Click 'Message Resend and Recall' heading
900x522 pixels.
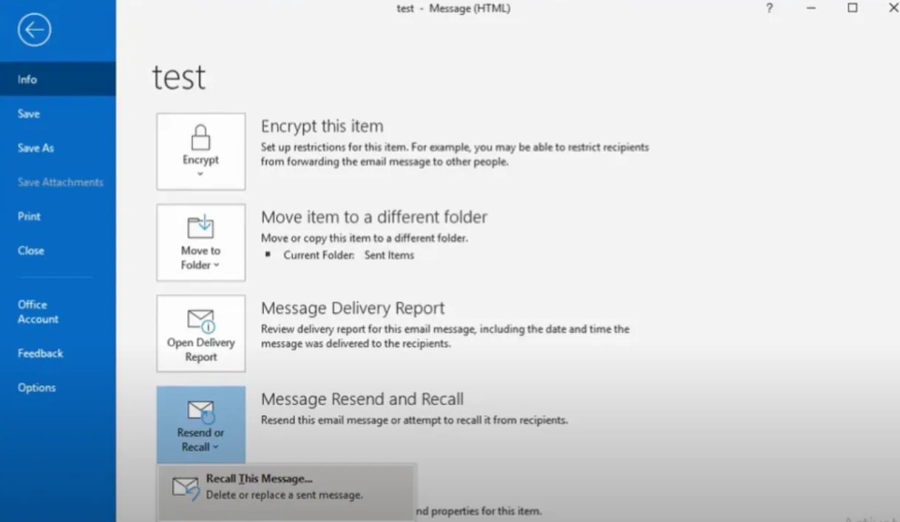(362, 399)
